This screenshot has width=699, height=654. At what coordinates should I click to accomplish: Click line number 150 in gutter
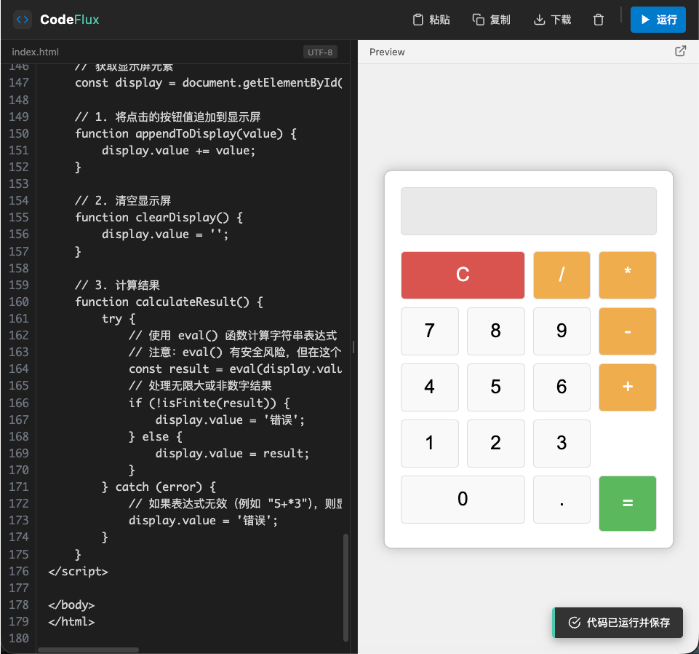coord(19,133)
